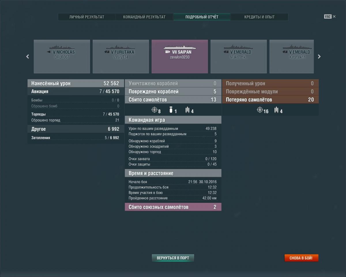Switch to Командный результат tab
This screenshot has width=346, height=277.
click(144, 17)
